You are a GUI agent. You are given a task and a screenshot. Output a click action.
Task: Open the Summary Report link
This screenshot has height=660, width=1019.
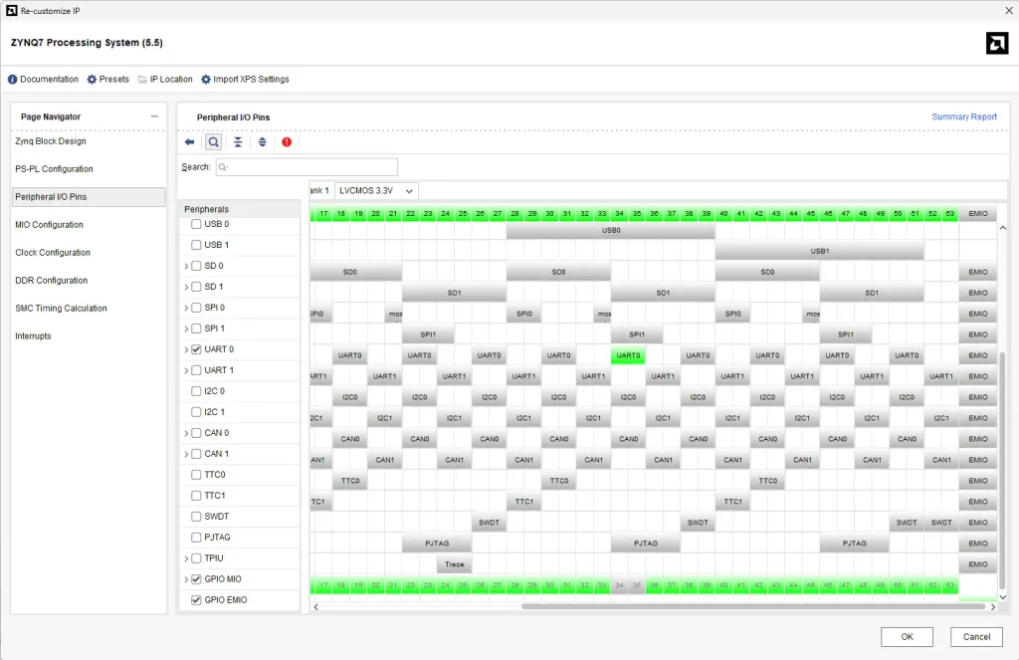(x=963, y=117)
